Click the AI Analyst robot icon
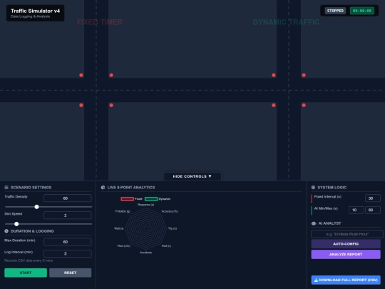385x289 pixels. click(314, 223)
